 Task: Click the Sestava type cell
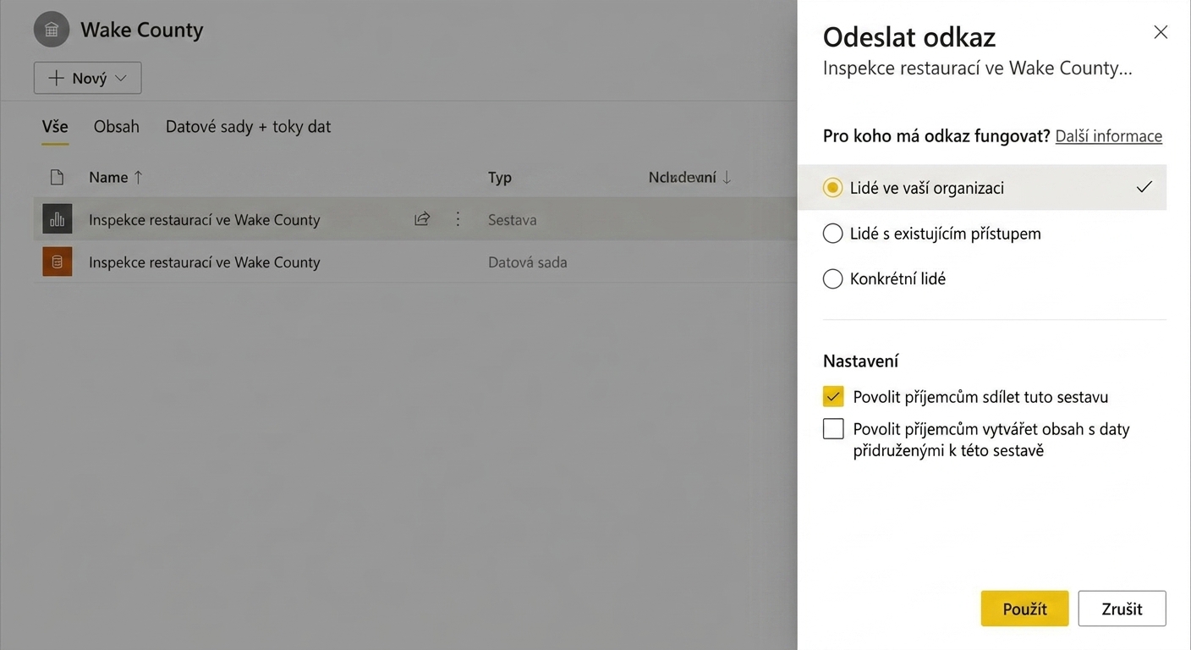(x=513, y=220)
